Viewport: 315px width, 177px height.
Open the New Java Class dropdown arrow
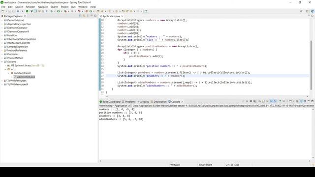coord(94,11)
